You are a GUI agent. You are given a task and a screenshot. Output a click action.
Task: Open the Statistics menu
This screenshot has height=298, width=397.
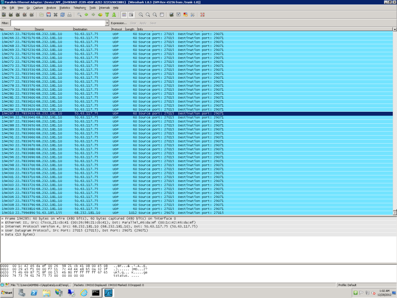(64, 8)
